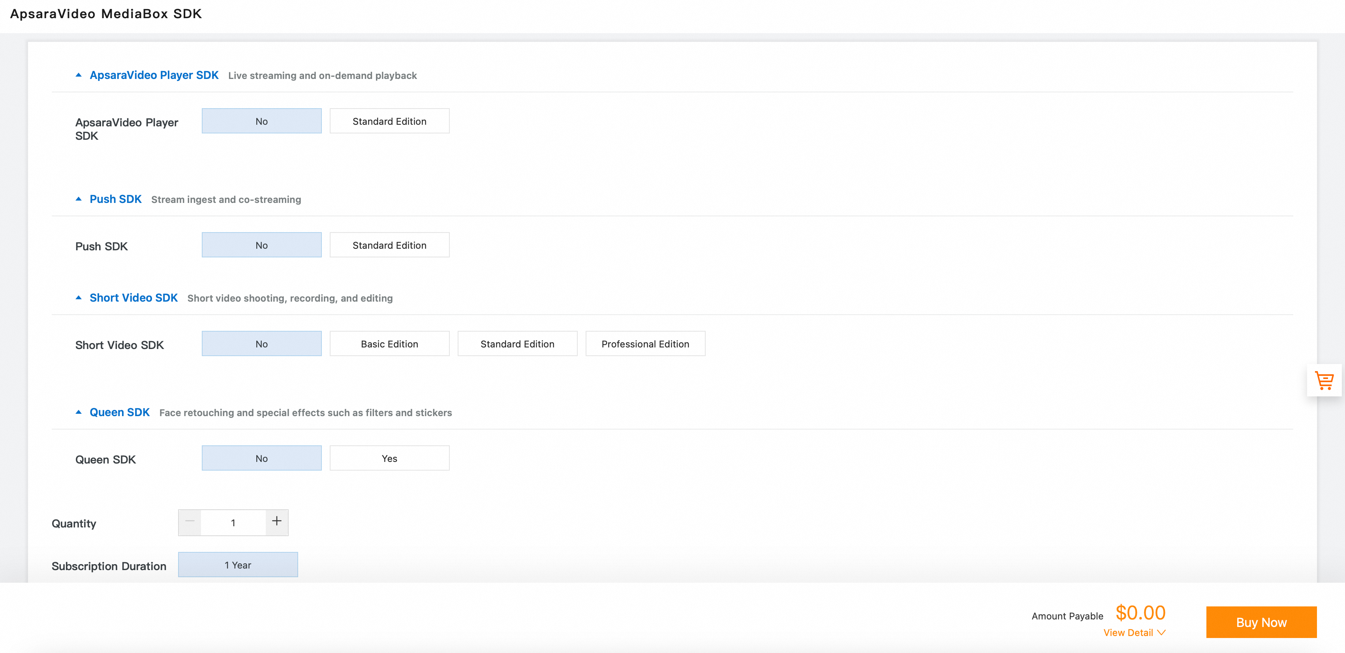Collapse the ApsaraVideo Player SDK section arrow
The height and width of the screenshot is (653, 1345).
tap(79, 75)
